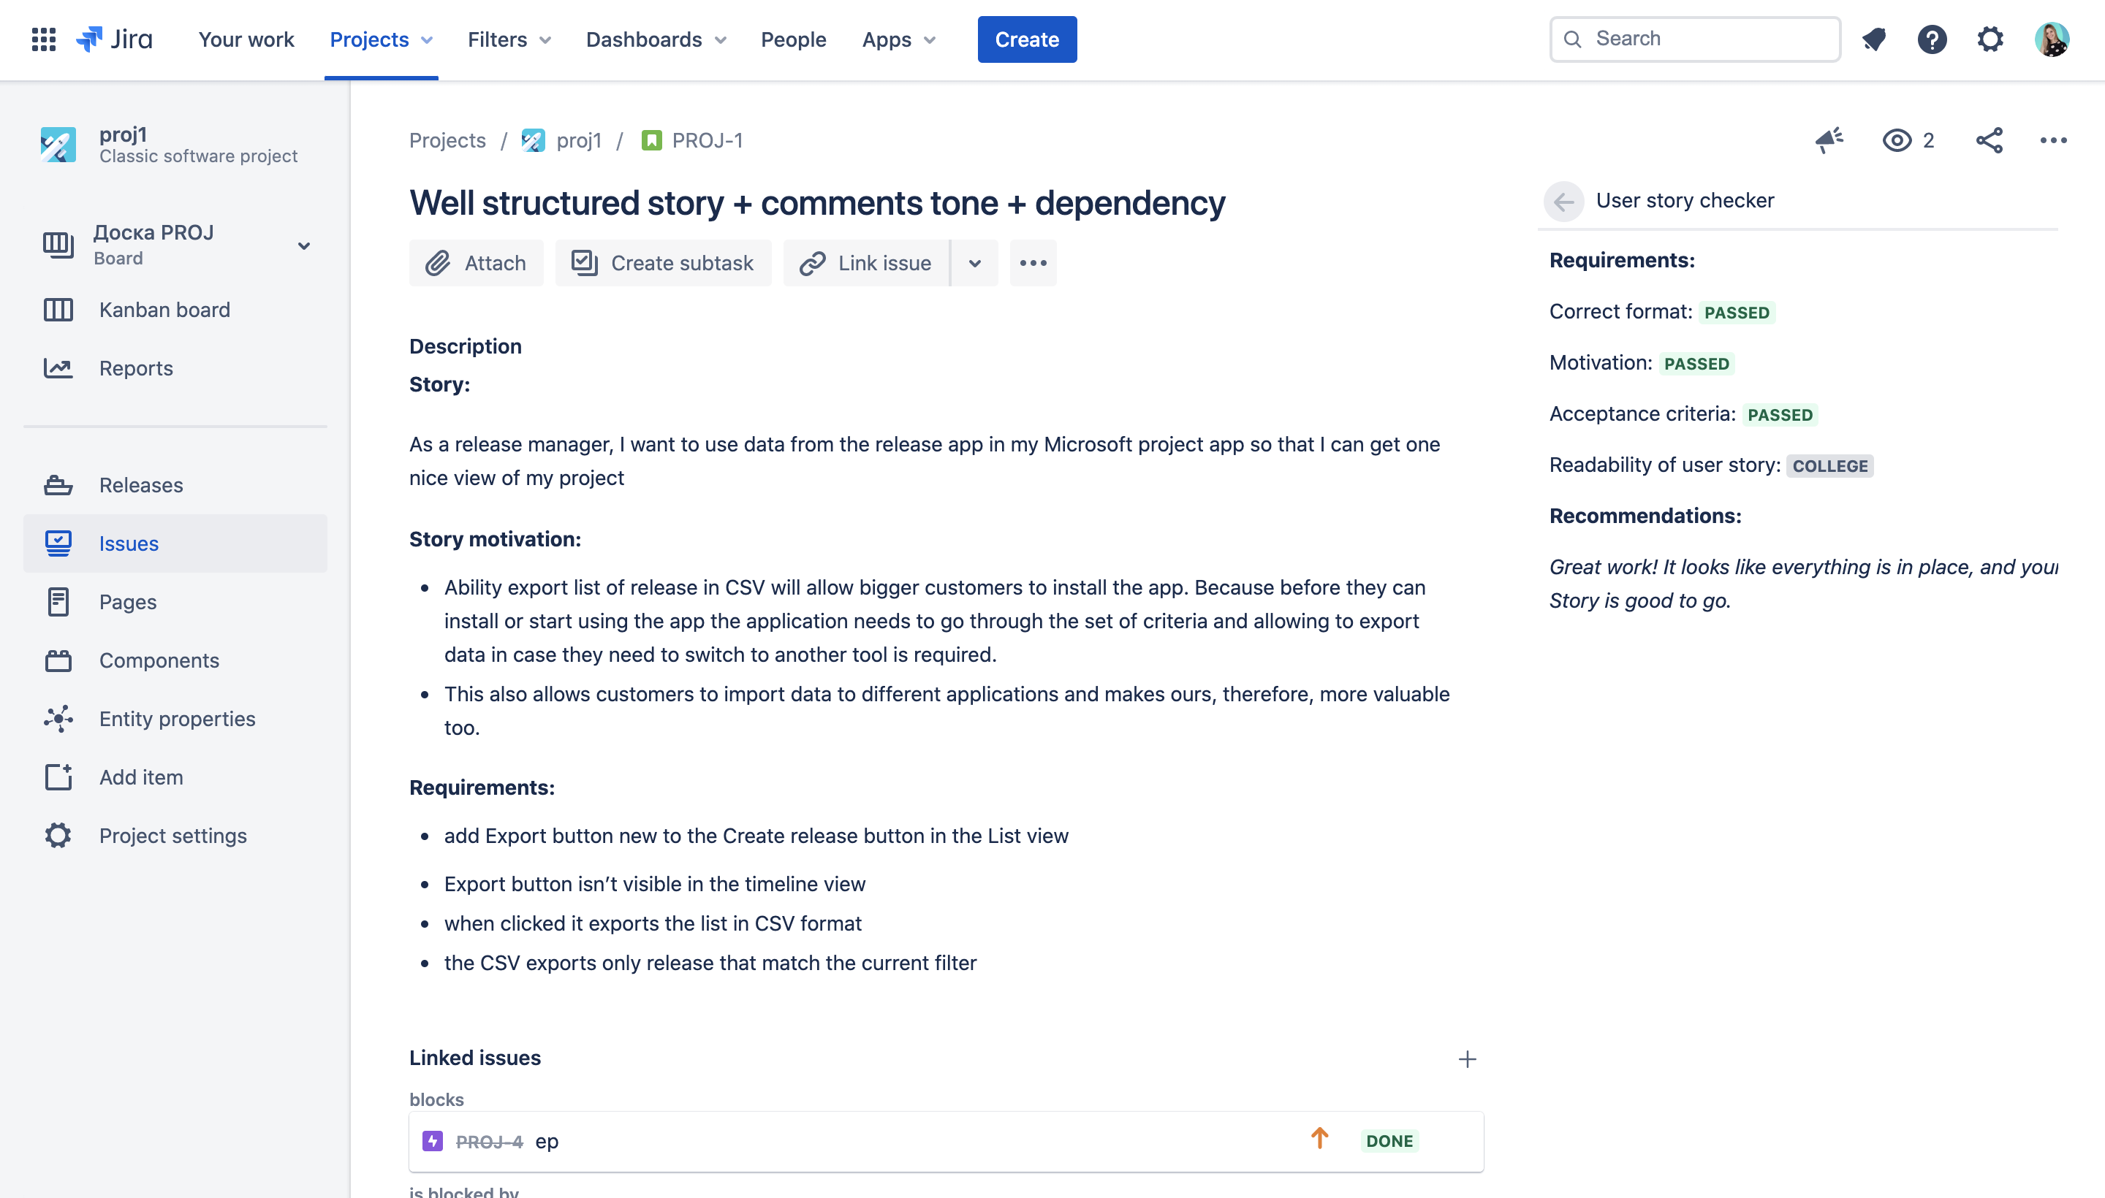Viewport: 2105px width, 1198px height.
Task: Click the give feedback megaphone icon
Action: 1829,141
